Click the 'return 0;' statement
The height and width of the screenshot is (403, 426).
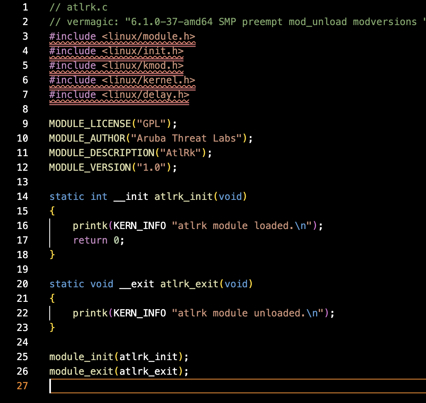(x=99, y=240)
